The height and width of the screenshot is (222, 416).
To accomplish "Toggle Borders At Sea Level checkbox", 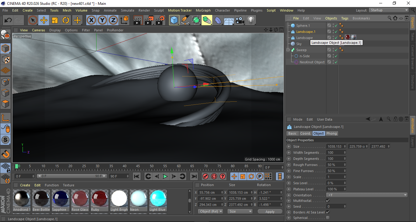I will (328, 212).
